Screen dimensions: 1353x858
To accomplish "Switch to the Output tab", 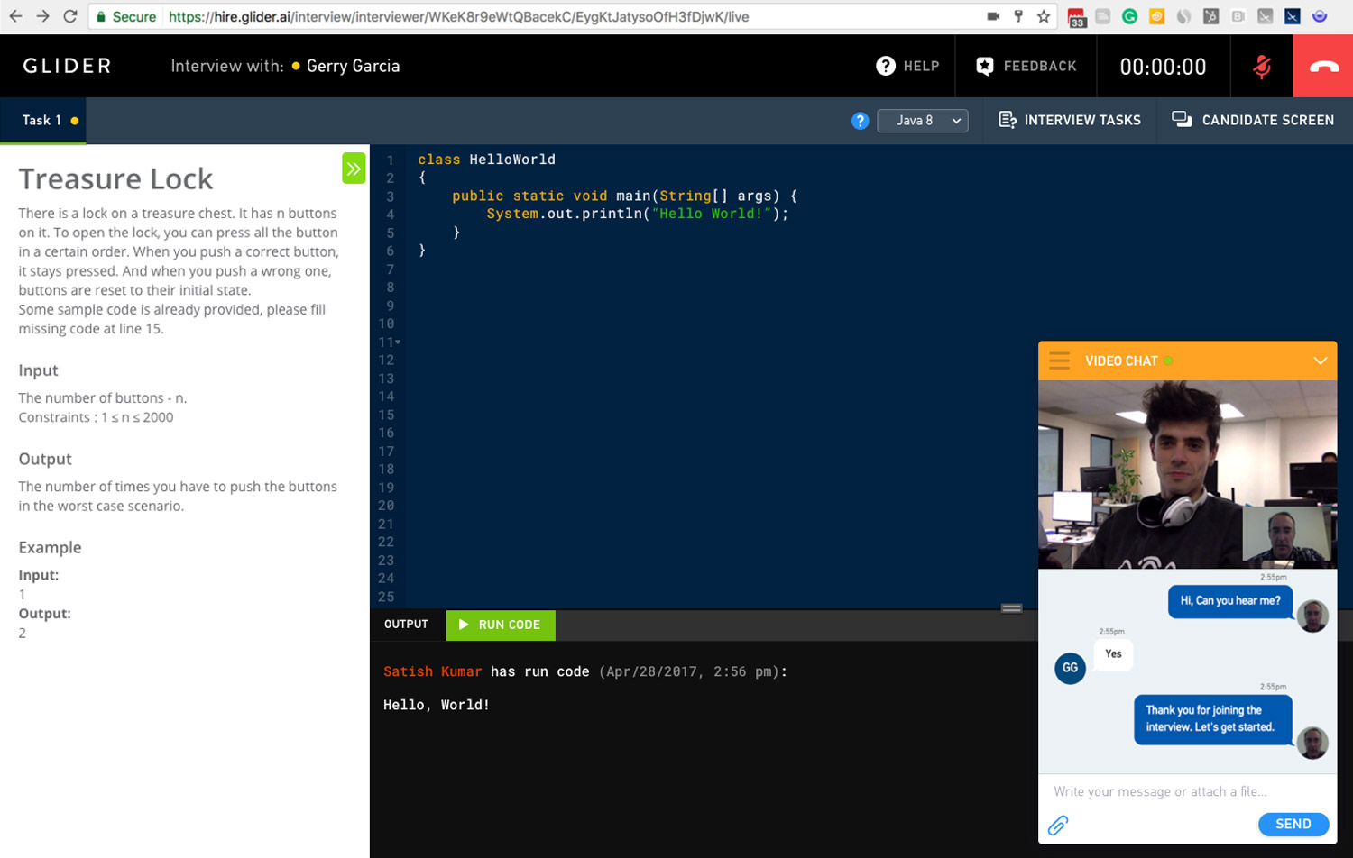I will [x=406, y=625].
